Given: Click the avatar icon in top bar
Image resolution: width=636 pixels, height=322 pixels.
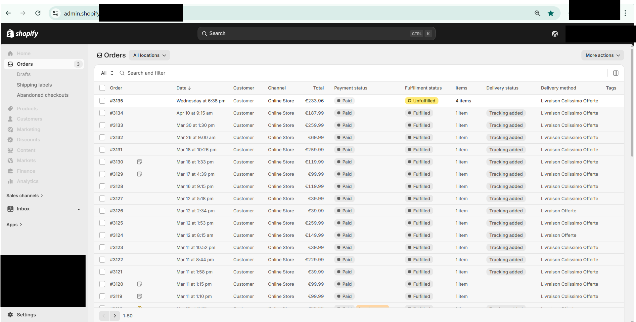Looking at the screenshot, I should (555, 34).
